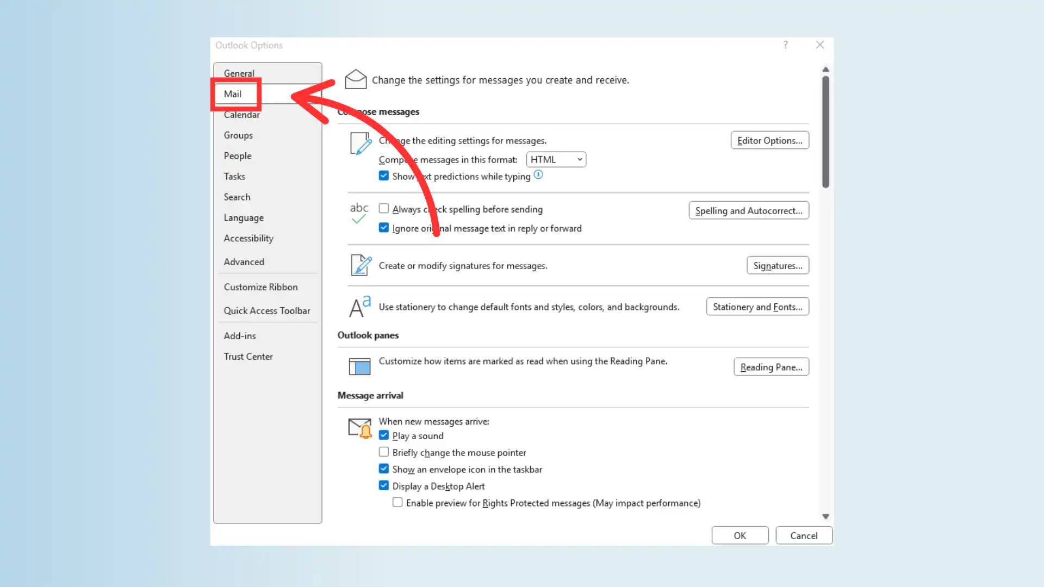Click the message arrival notification bell icon
Screen dimensions: 1044x587
tap(359, 429)
